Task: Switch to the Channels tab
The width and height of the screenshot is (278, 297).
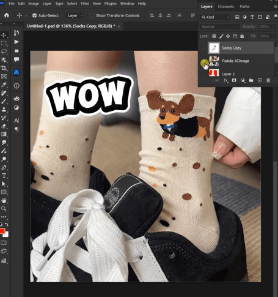Action: click(x=226, y=7)
